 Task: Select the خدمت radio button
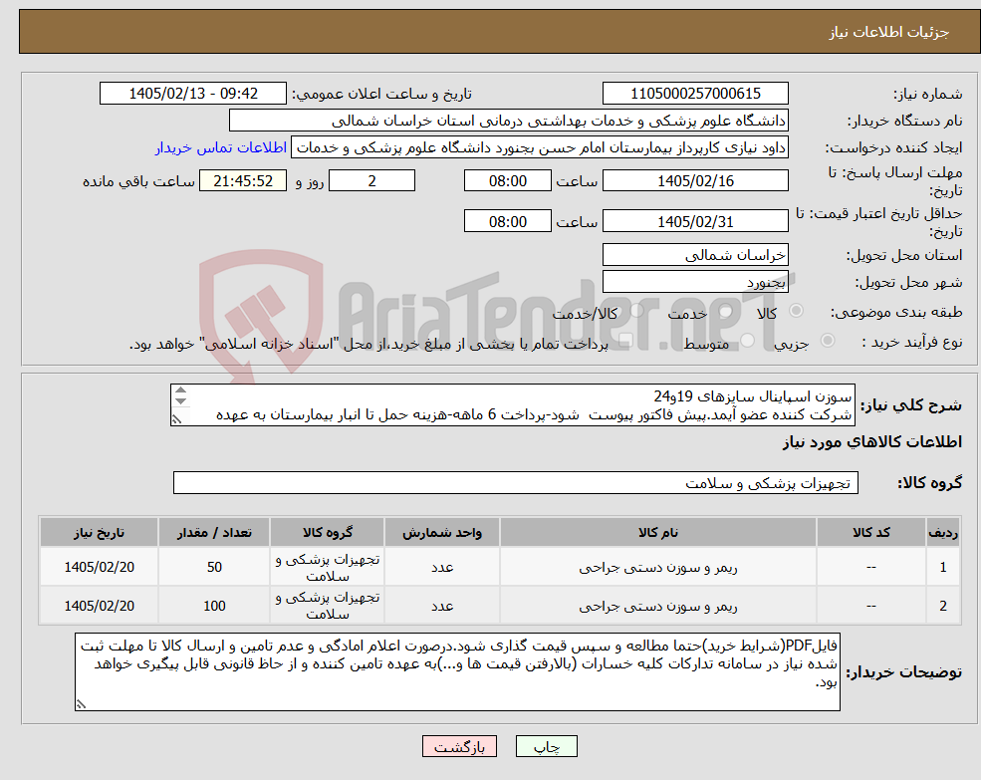726,311
